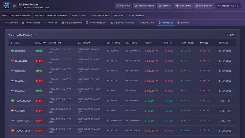This screenshot has width=245, height=138.
Task: Click the TAKE_PROFIT reason for CFGUSDT
Action: [226, 111]
